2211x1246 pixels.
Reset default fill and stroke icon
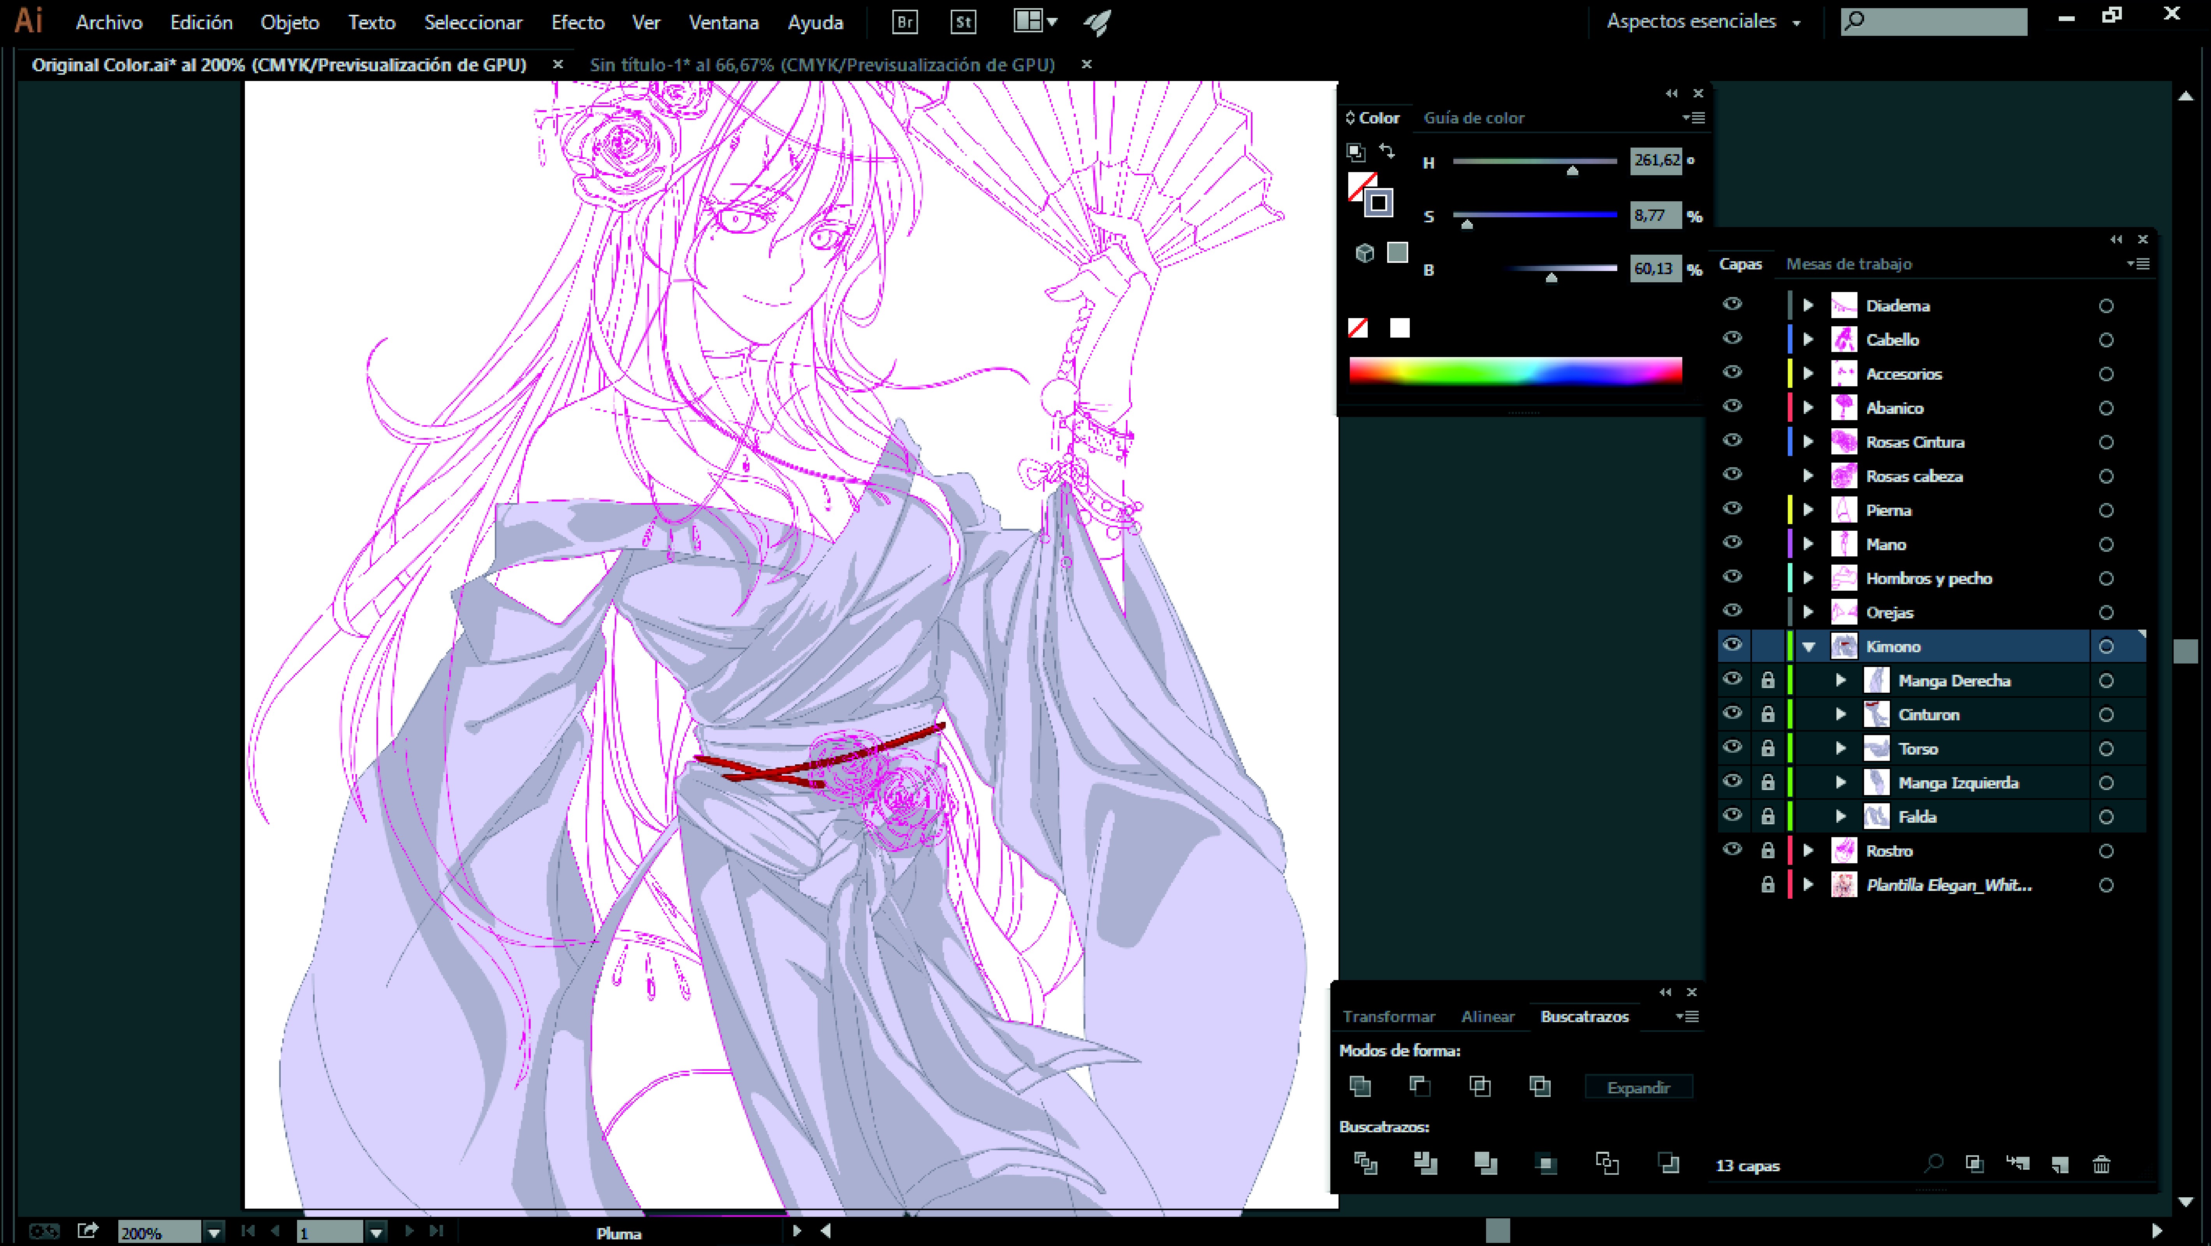click(x=1355, y=152)
